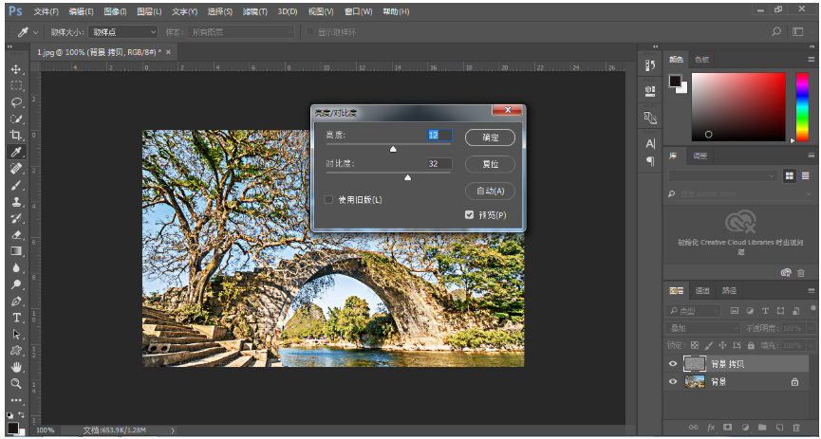Select the Gradient tool

click(16, 251)
